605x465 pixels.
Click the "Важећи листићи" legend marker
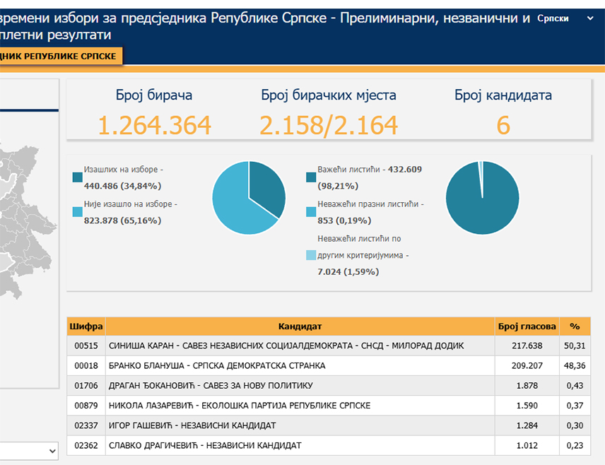310,177
